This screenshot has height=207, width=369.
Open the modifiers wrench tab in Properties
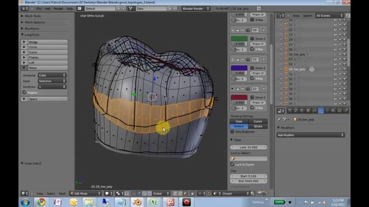point(321,110)
